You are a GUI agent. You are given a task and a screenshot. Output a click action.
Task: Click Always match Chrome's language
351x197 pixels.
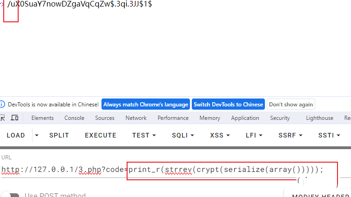(x=146, y=104)
